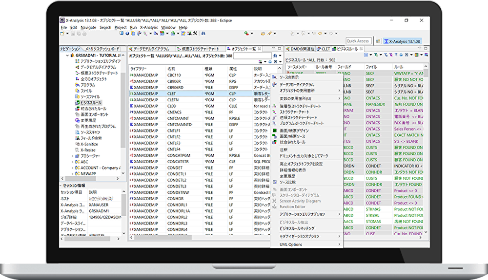This screenshot has height=280, width=488.
Task: Click ソース比較 in context menu
Action: (287, 182)
